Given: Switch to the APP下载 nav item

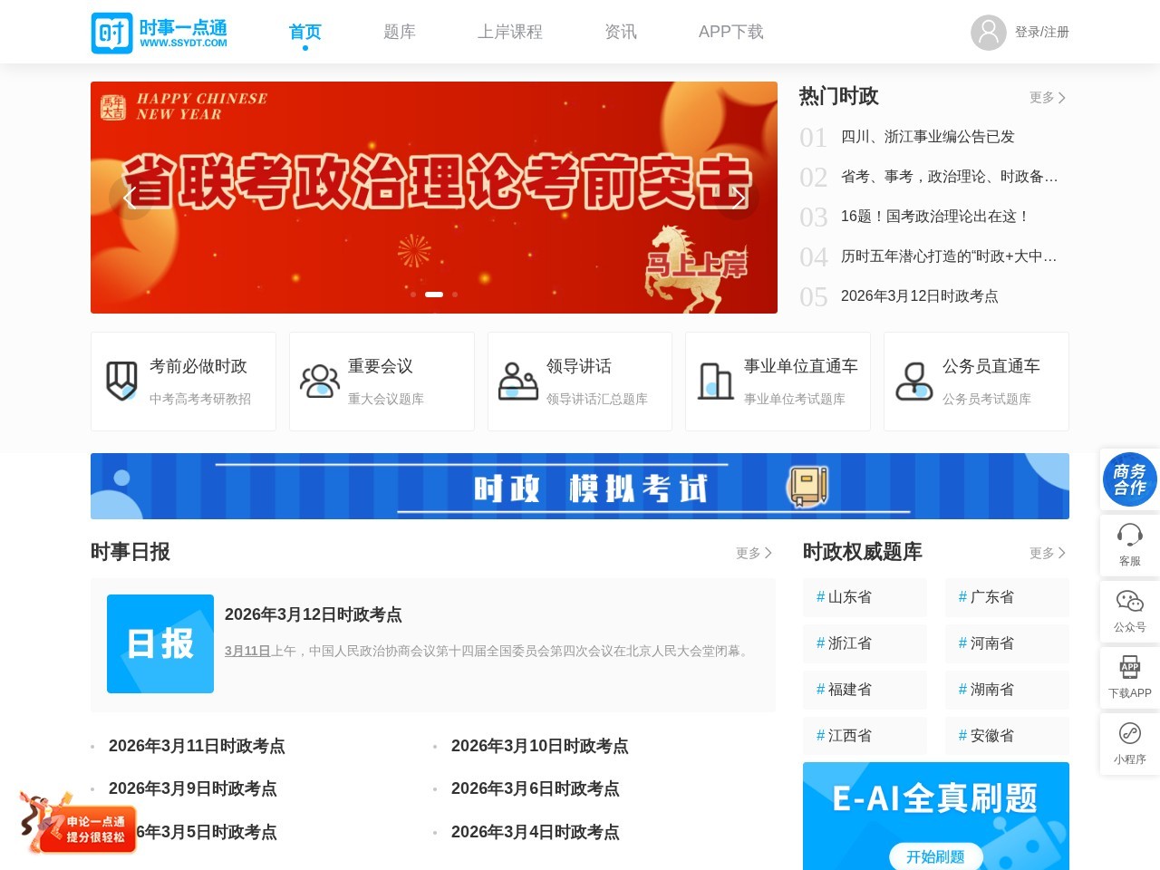Looking at the screenshot, I should pos(730,31).
